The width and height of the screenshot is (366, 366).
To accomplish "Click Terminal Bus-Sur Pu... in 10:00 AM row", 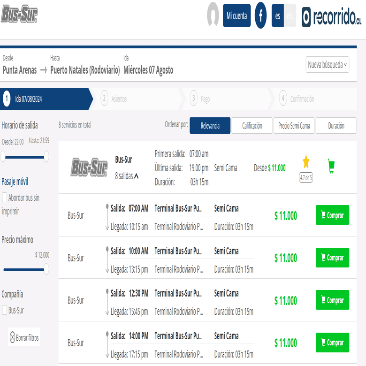I will [179, 251].
